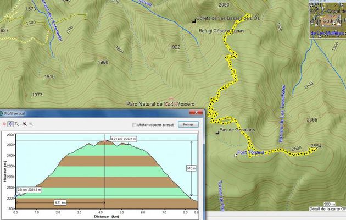Click the Refugi Cèsar a Torras label
The height and width of the screenshot is (220, 346).
(x=221, y=31)
